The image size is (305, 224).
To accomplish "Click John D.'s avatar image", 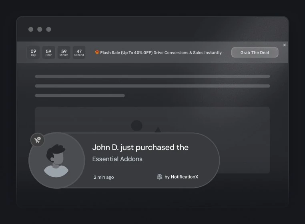I will point(56,161).
